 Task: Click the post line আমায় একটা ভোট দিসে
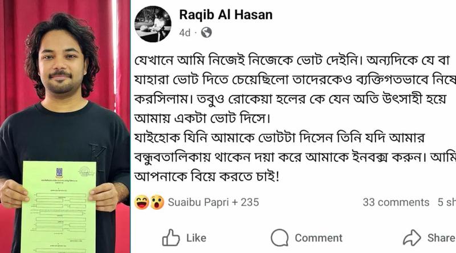coord(202,119)
